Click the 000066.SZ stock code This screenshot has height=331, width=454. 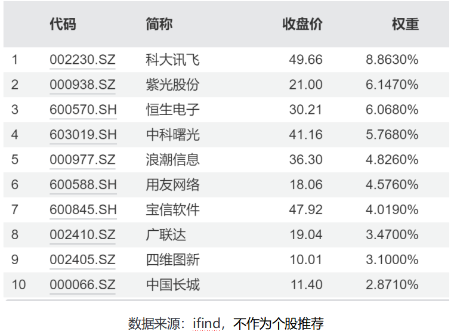tap(82, 284)
